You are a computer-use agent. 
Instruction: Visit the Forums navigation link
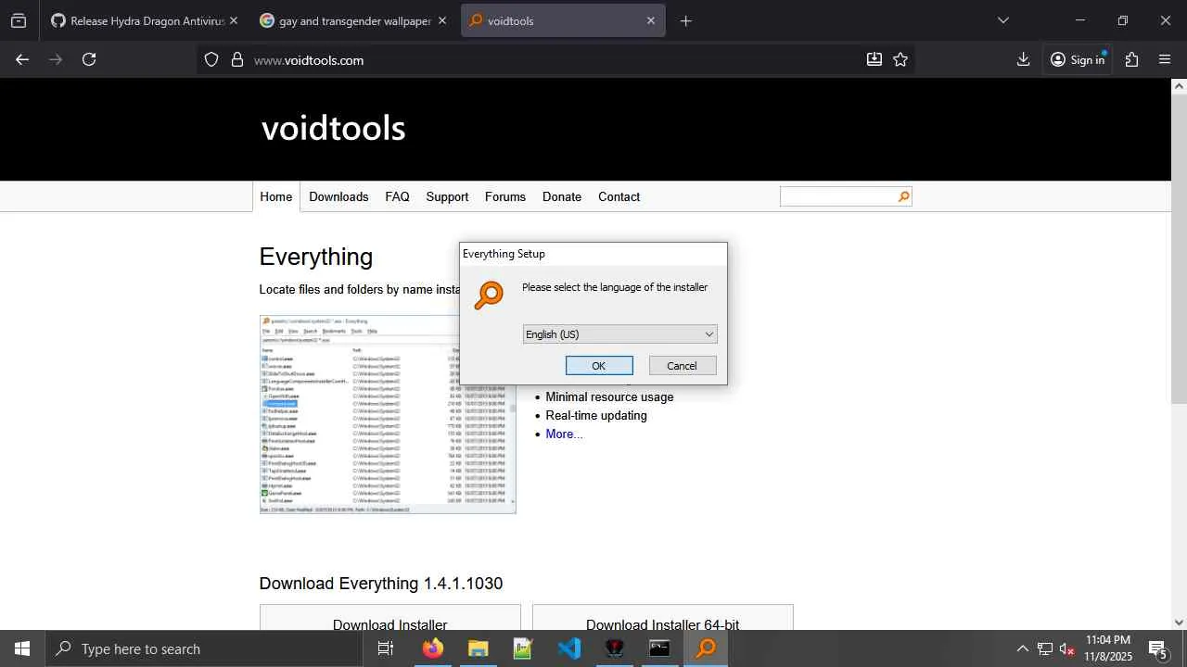pyautogui.click(x=505, y=196)
